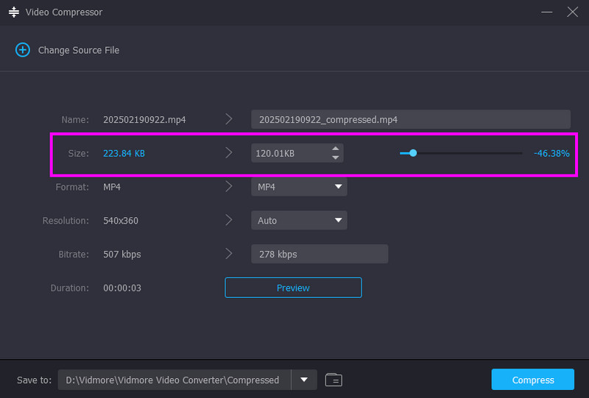Click the Video Compressor title bar icon
The width and height of the screenshot is (589, 398).
tap(14, 12)
